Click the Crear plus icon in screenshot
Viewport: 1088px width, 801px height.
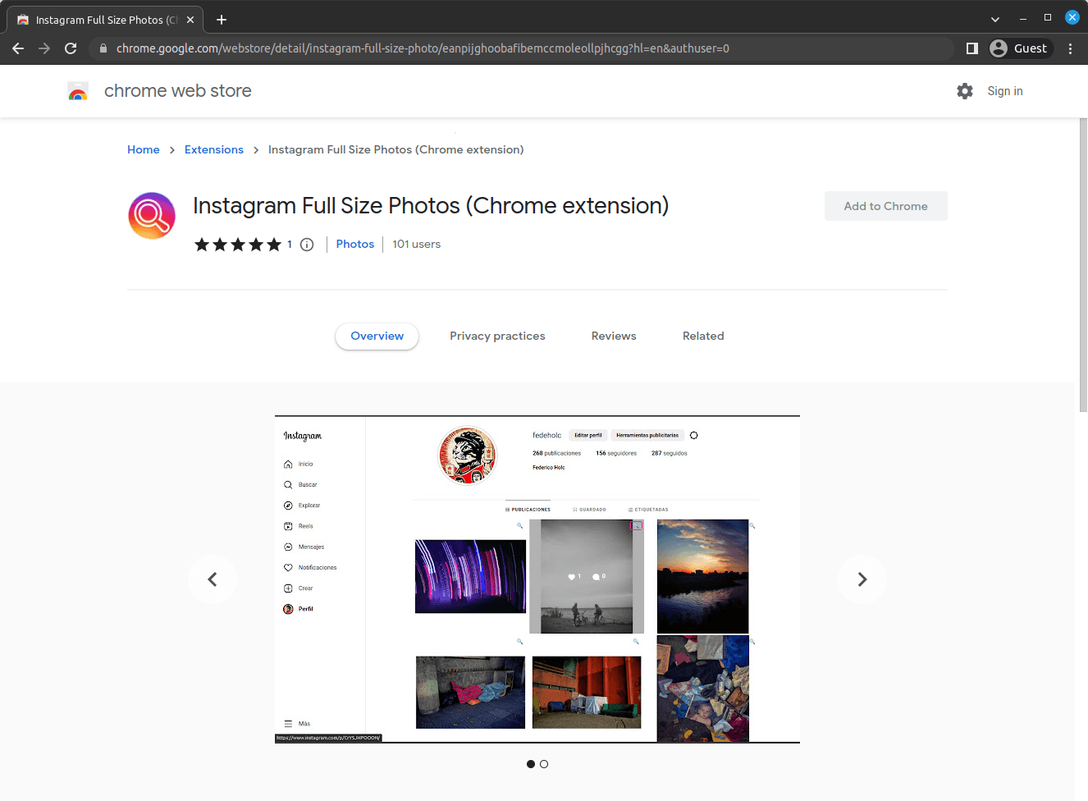pyautogui.click(x=288, y=588)
